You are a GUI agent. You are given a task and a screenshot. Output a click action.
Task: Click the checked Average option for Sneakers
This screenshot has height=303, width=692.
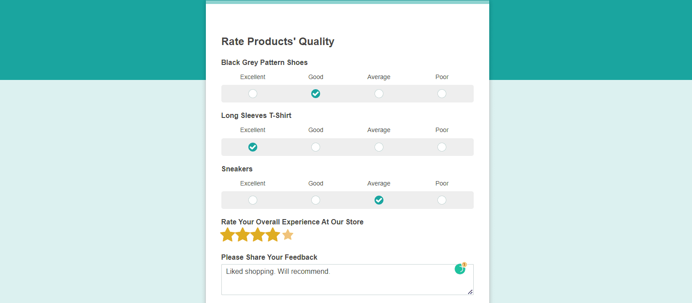(x=379, y=200)
